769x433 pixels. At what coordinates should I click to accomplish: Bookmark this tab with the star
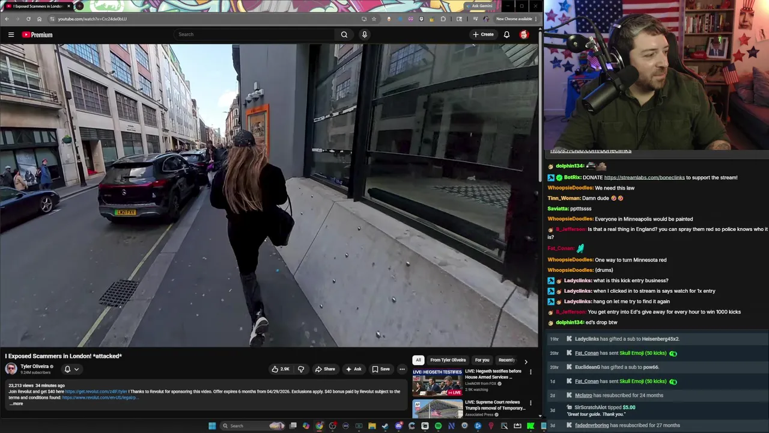[374, 19]
